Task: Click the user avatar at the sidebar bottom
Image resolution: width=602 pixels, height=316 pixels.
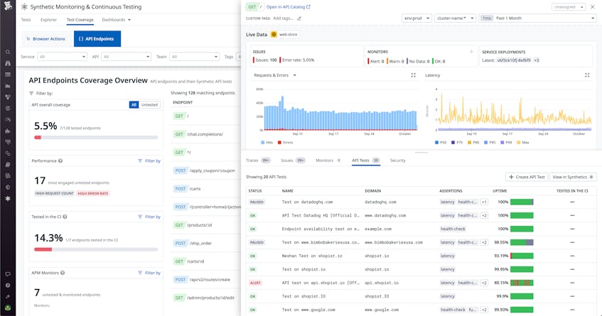Action: (8, 307)
